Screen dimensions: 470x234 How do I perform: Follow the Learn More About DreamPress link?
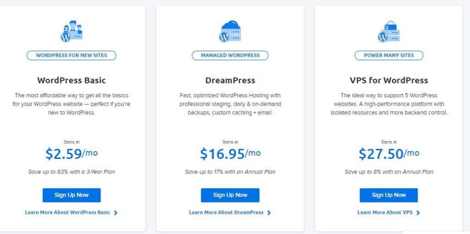click(x=226, y=212)
